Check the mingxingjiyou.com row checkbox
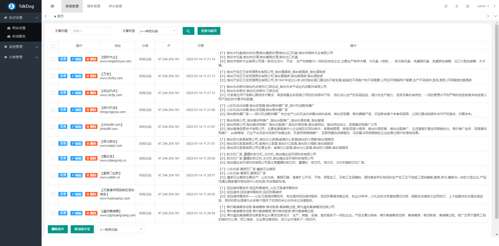499x246 pixels. click(x=53, y=110)
